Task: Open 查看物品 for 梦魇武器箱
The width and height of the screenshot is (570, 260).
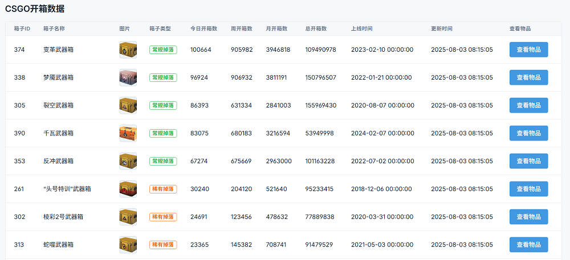Action: pyautogui.click(x=528, y=77)
